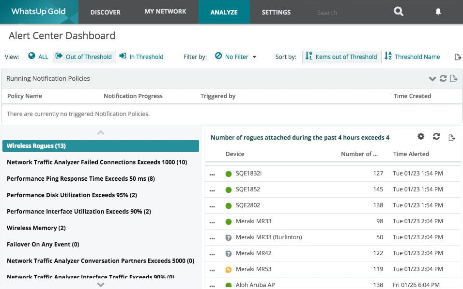
Task: Click the search magnifier icon
Action: [399, 12]
